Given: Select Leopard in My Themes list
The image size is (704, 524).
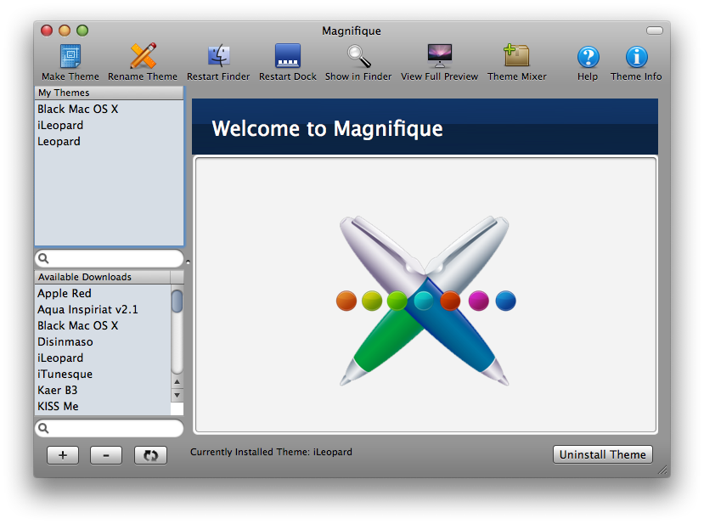Looking at the screenshot, I should click(x=109, y=142).
